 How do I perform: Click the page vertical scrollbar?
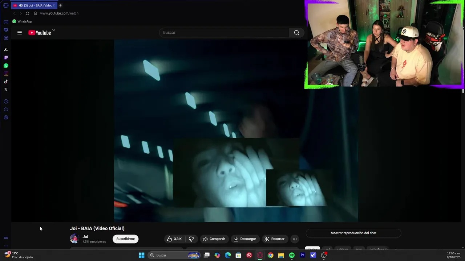pyautogui.click(x=463, y=91)
